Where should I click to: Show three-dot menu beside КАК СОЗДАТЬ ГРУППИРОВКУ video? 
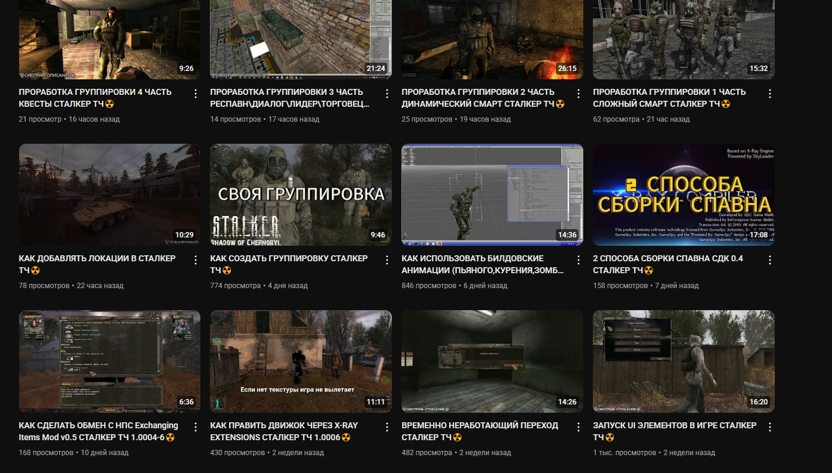tap(386, 260)
